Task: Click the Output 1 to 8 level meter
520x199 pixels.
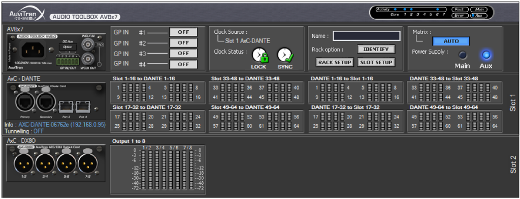Action: (158, 170)
